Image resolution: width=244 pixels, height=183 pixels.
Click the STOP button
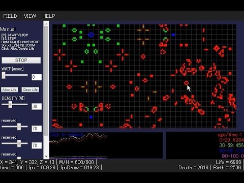21,60
